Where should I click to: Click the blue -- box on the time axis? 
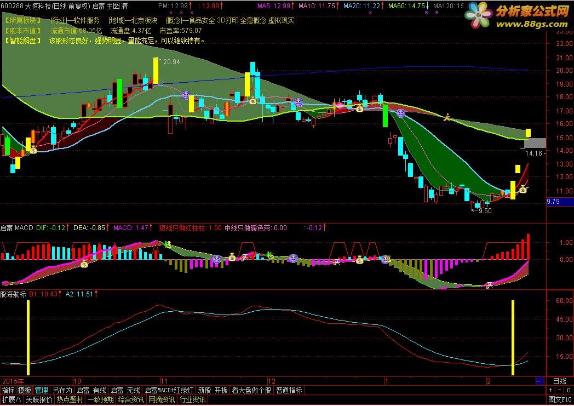(539, 381)
